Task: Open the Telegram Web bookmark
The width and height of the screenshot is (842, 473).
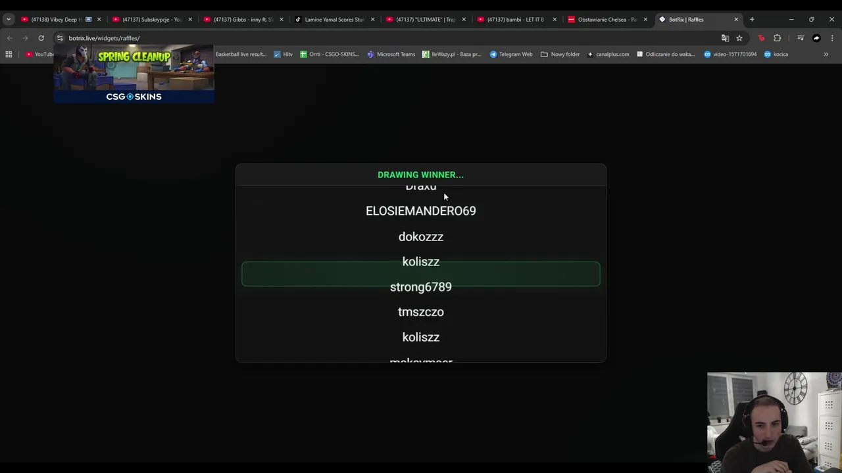Action: coord(511,54)
